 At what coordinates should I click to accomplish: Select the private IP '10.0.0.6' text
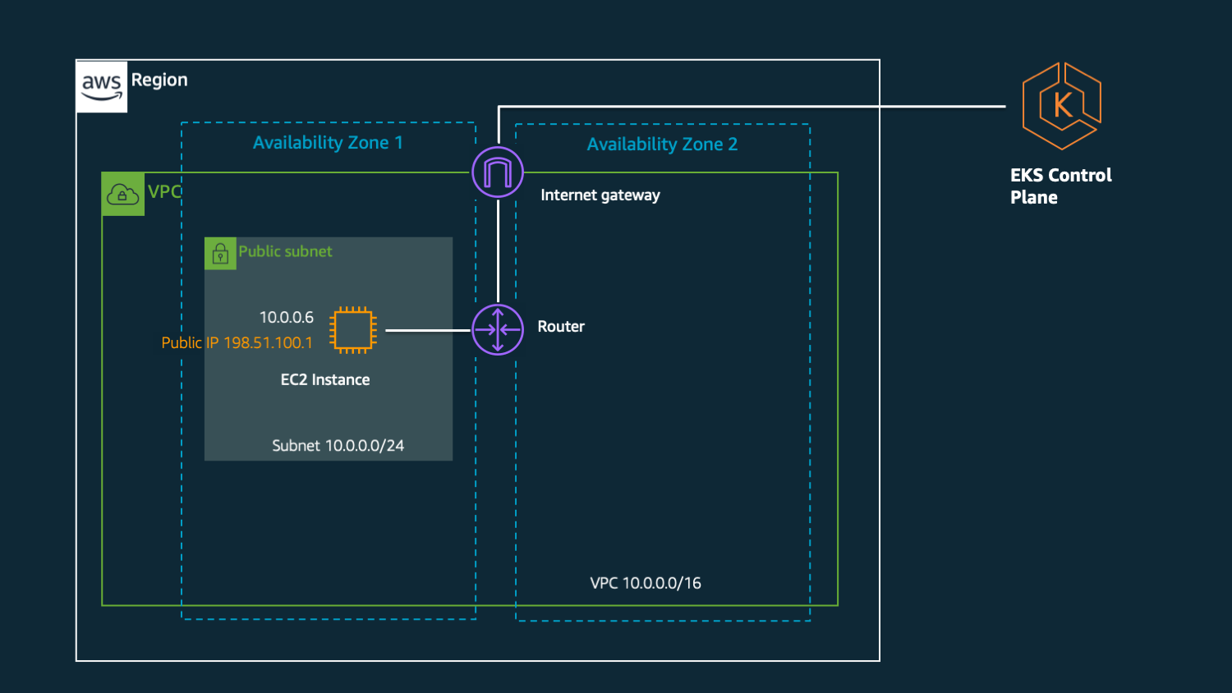point(287,317)
